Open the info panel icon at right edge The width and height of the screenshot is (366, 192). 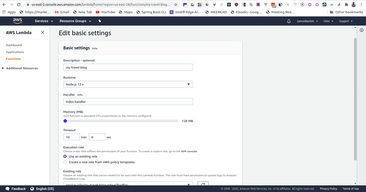361,30
